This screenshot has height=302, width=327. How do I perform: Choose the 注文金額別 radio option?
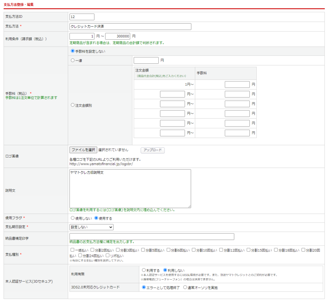pyautogui.click(x=72, y=105)
